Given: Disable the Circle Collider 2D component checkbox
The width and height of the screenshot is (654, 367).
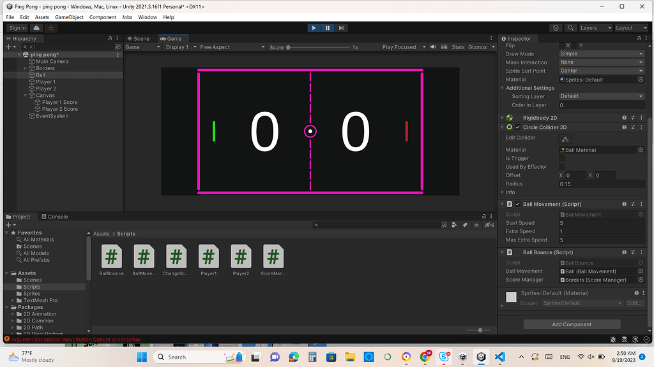Looking at the screenshot, I should (x=518, y=127).
